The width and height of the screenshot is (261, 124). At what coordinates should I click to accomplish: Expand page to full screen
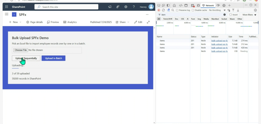click(148, 22)
